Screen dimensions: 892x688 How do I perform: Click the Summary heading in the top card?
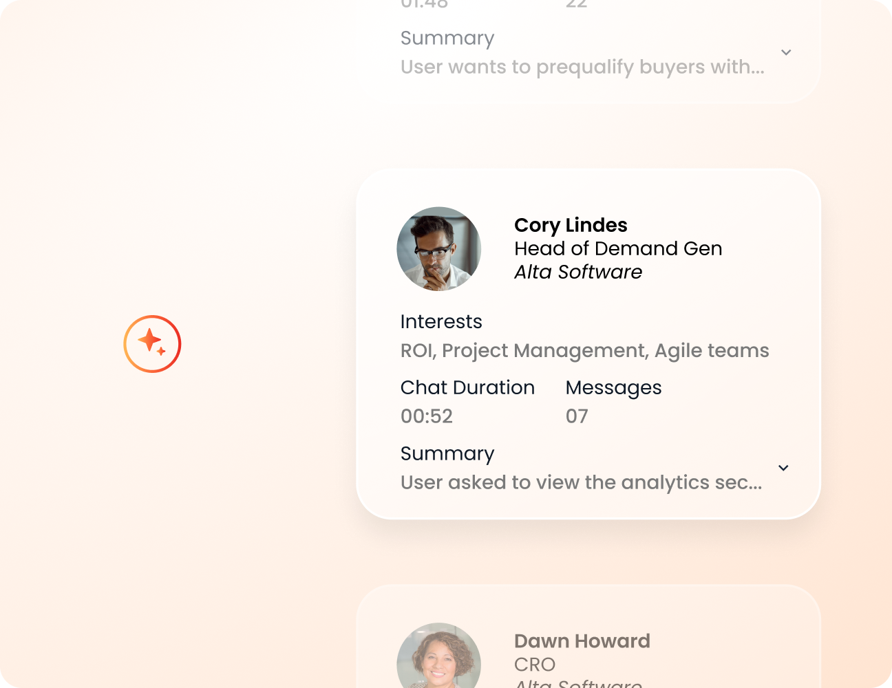tap(447, 38)
